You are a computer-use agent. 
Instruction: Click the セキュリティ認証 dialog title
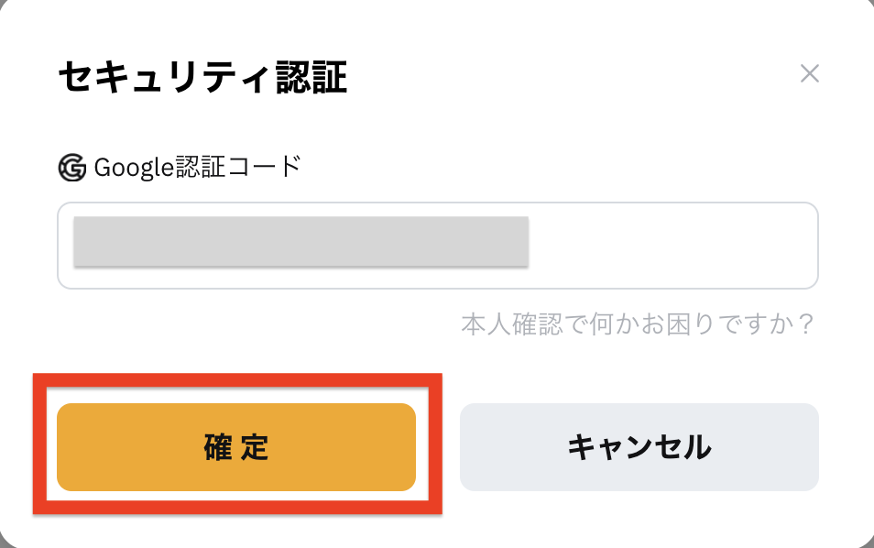[202, 77]
